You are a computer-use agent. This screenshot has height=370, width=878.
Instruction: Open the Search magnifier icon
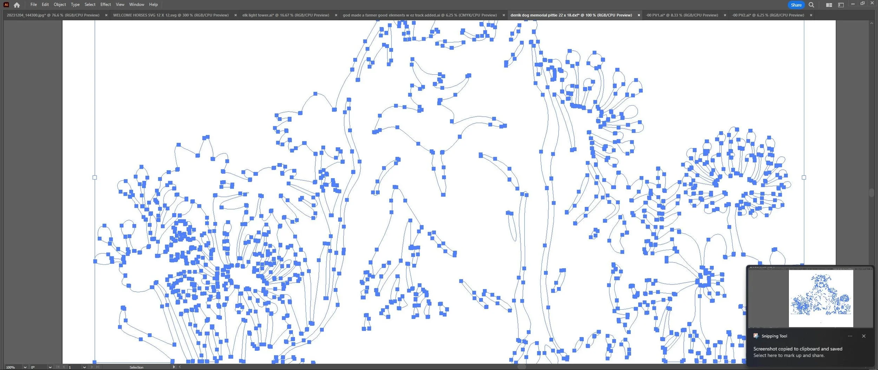pyautogui.click(x=811, y=5)
